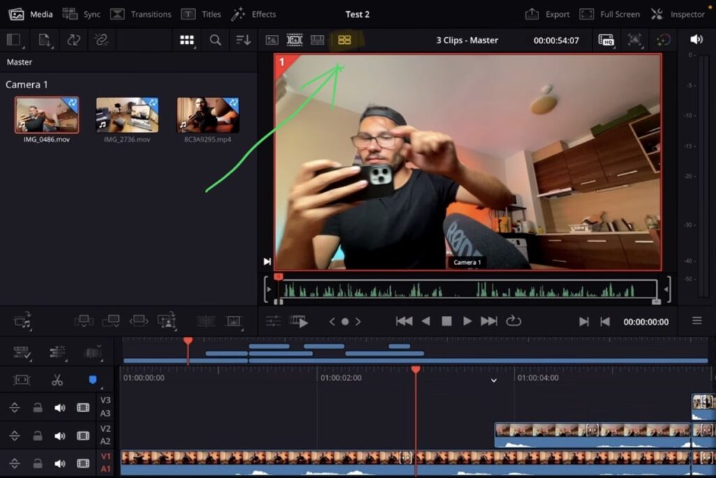Click the magnifying glass search icon
Image resolution: width=716 pixels, height=478 pixels.
click(215, 40)
